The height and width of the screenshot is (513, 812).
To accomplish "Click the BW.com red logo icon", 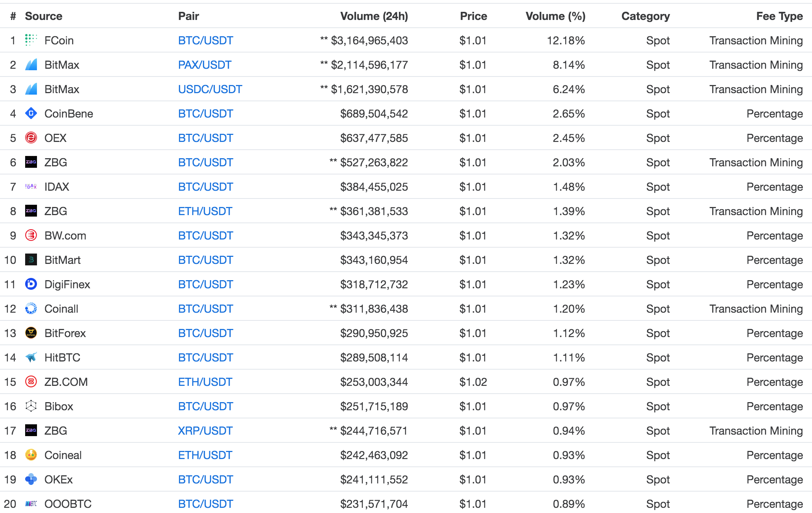I will coord(31,235).
